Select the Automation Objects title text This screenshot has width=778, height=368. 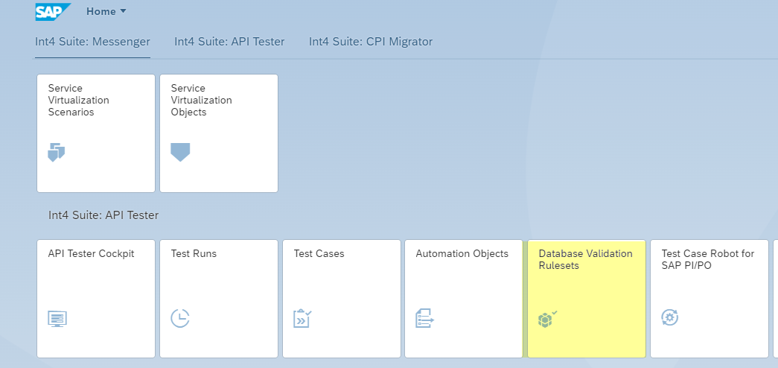[x=462, y=254]
